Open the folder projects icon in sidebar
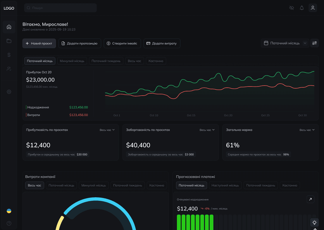 9,41
